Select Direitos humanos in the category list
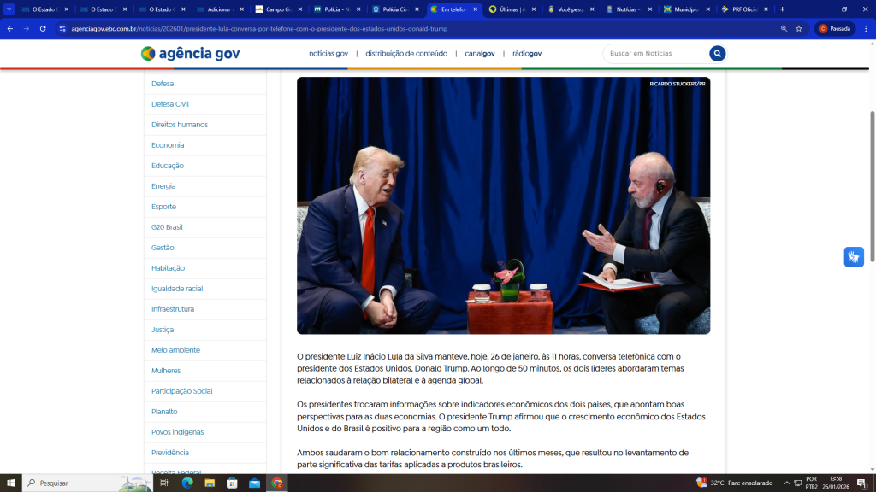Screen dimensions: 876x492 click(180, 125)
